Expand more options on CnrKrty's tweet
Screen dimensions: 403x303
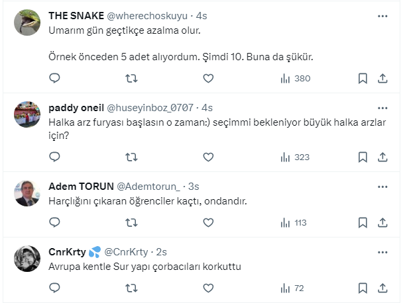point(382,251)
